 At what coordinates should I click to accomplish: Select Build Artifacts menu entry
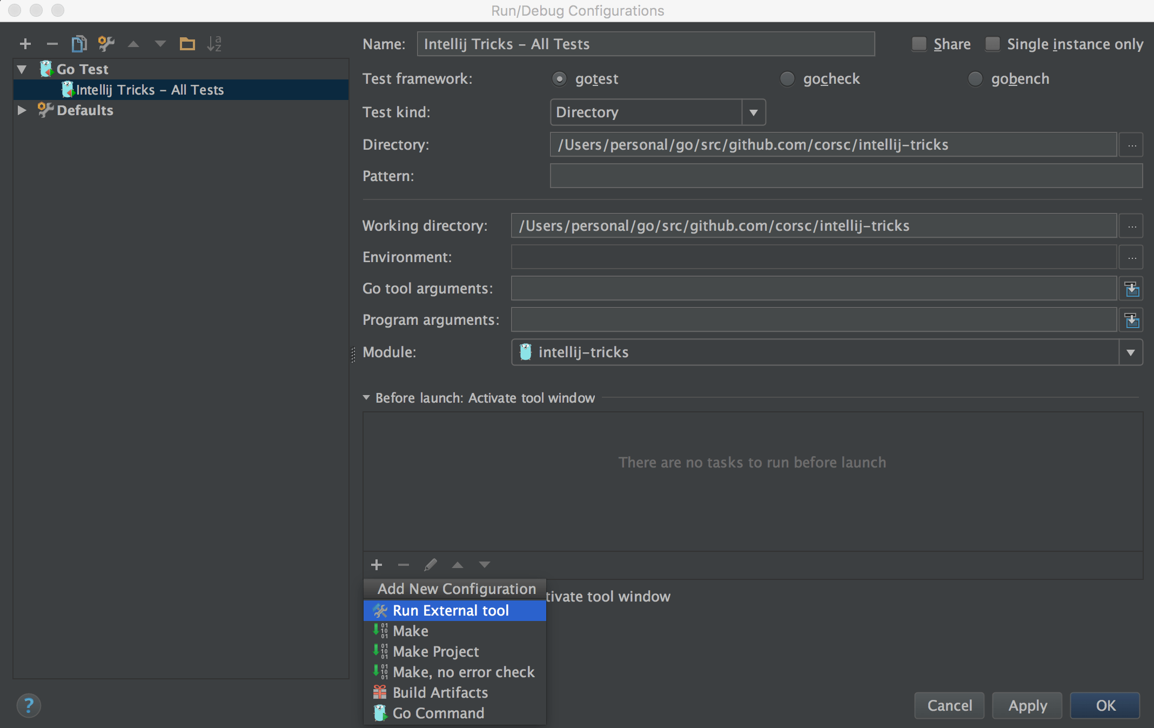coord(440,693)
